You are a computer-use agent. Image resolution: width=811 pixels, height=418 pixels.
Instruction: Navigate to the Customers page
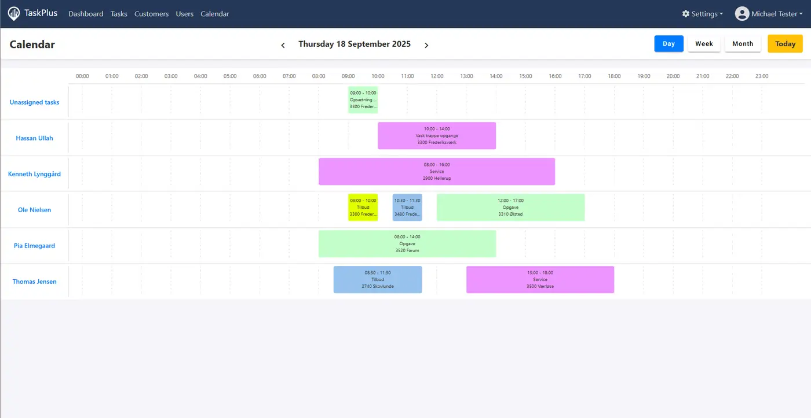(151, 14)
